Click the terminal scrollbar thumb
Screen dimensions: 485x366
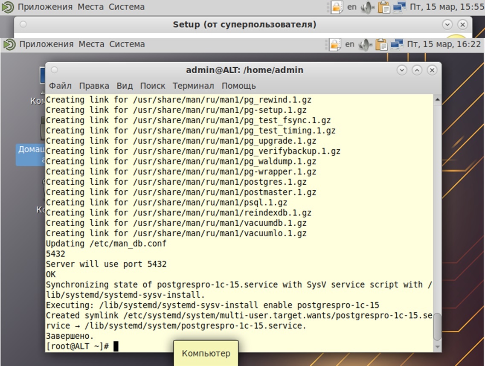(437, 327)
